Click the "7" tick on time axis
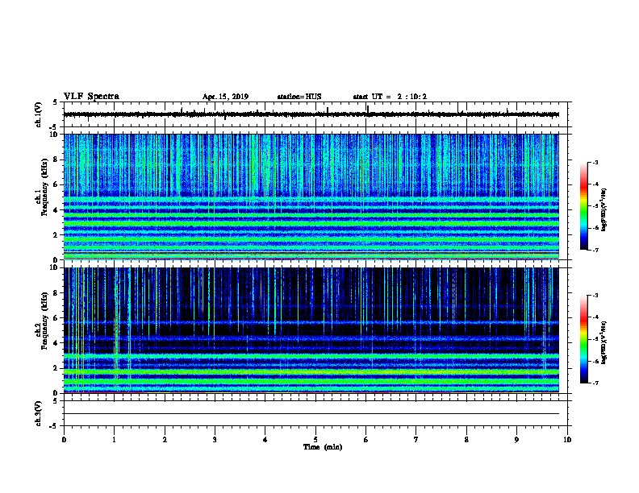The image size is (639, 493). pos(416,440)
